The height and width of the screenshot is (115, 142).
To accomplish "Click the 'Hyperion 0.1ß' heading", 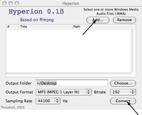I will coord(36,12).
